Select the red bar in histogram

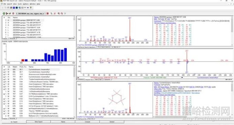pos(23,60)
